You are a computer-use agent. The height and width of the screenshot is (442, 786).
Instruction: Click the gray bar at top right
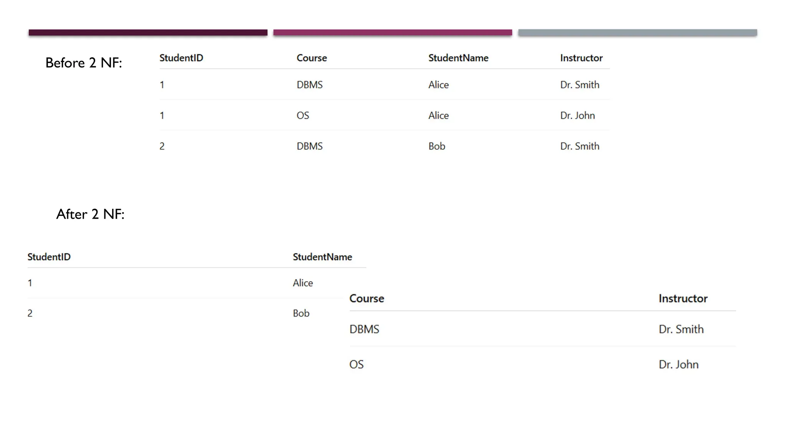pos(637,33)
